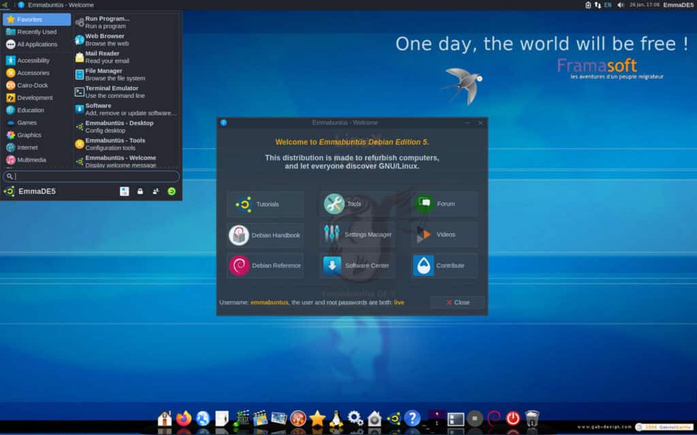
Task: Open the Help icon in the dock
Action: pos(412,419)
